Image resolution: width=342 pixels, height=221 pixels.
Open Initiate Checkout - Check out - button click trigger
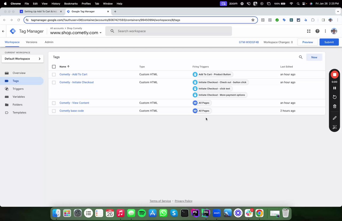[x=221, y=82]
